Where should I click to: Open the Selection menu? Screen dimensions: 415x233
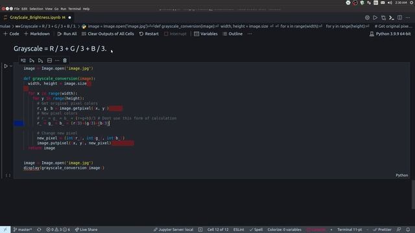click(x=36, y=8)
